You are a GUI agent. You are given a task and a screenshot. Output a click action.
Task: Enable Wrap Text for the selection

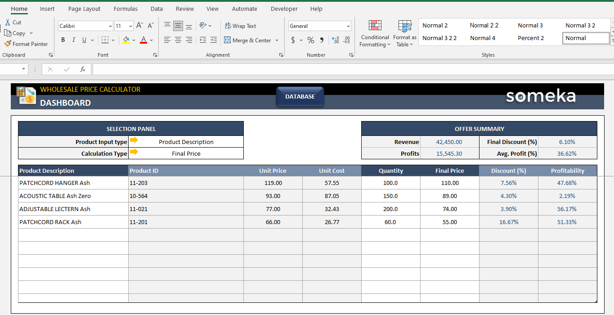tap(240, 26)
